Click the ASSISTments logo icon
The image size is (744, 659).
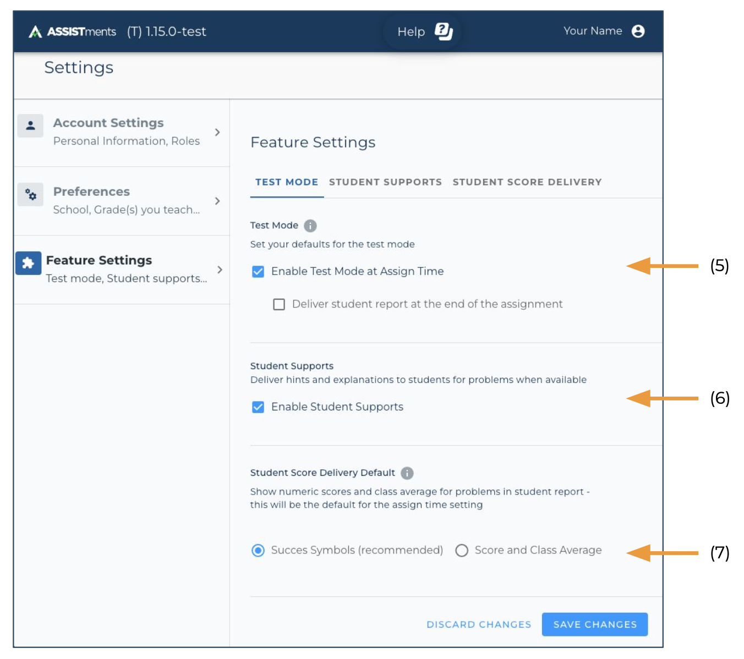[x=35, y=32]
